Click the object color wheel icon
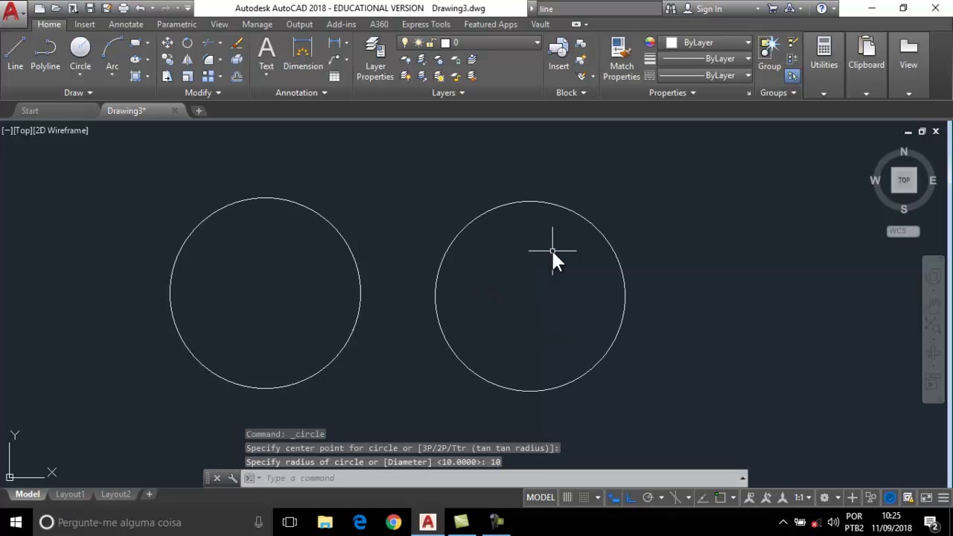953x536 pixels. [650, 43]
